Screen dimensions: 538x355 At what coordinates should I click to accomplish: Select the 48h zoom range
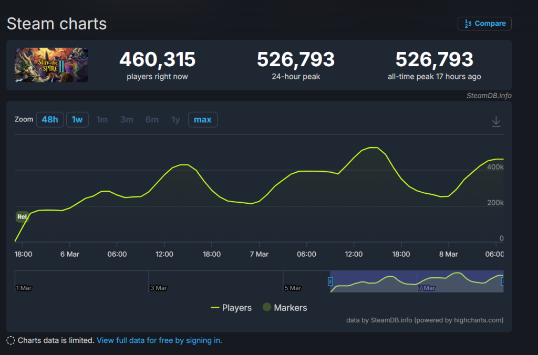pyautogui.click(x=50, y=120)
